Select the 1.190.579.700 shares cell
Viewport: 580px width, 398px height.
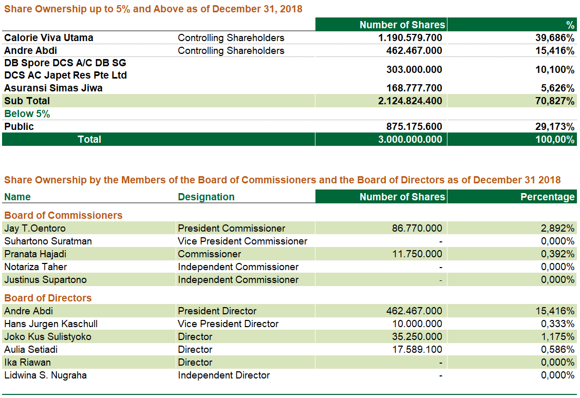point(410,38)
